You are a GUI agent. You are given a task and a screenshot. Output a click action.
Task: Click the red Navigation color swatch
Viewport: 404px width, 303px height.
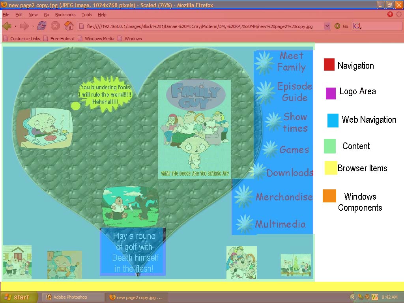tap(329, 65)
